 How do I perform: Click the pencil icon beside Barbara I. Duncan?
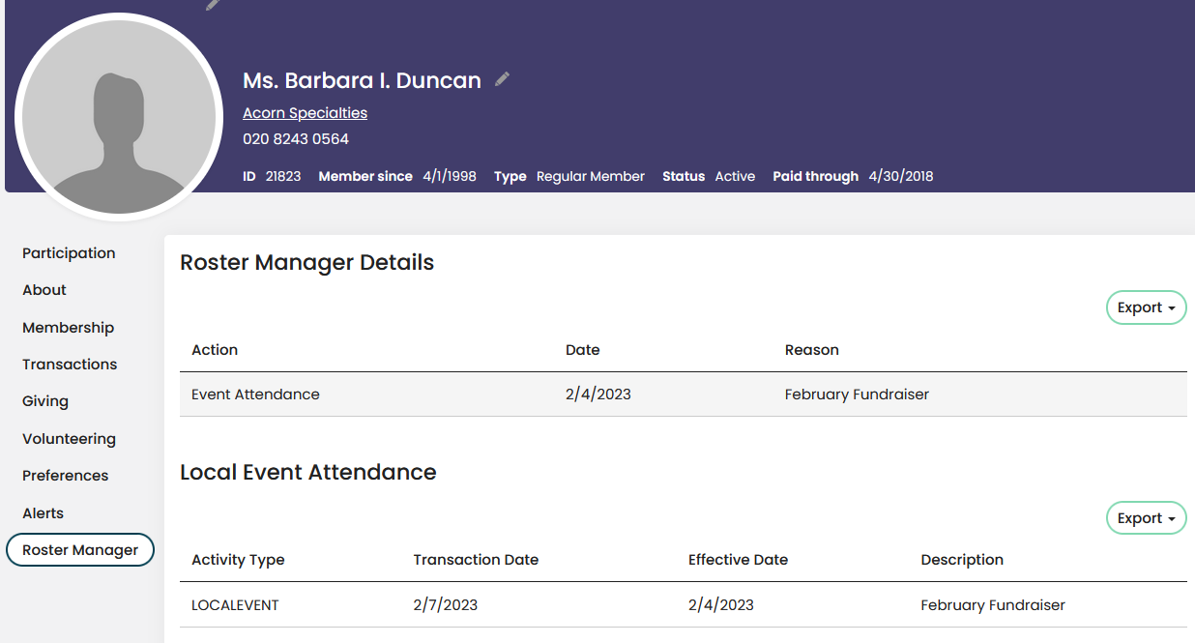point(502,80)
